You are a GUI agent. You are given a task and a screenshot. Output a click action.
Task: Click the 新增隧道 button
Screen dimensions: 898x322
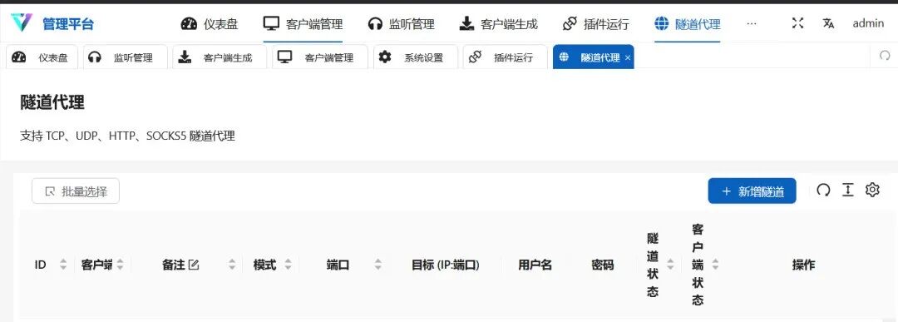(x=752, y=191)
